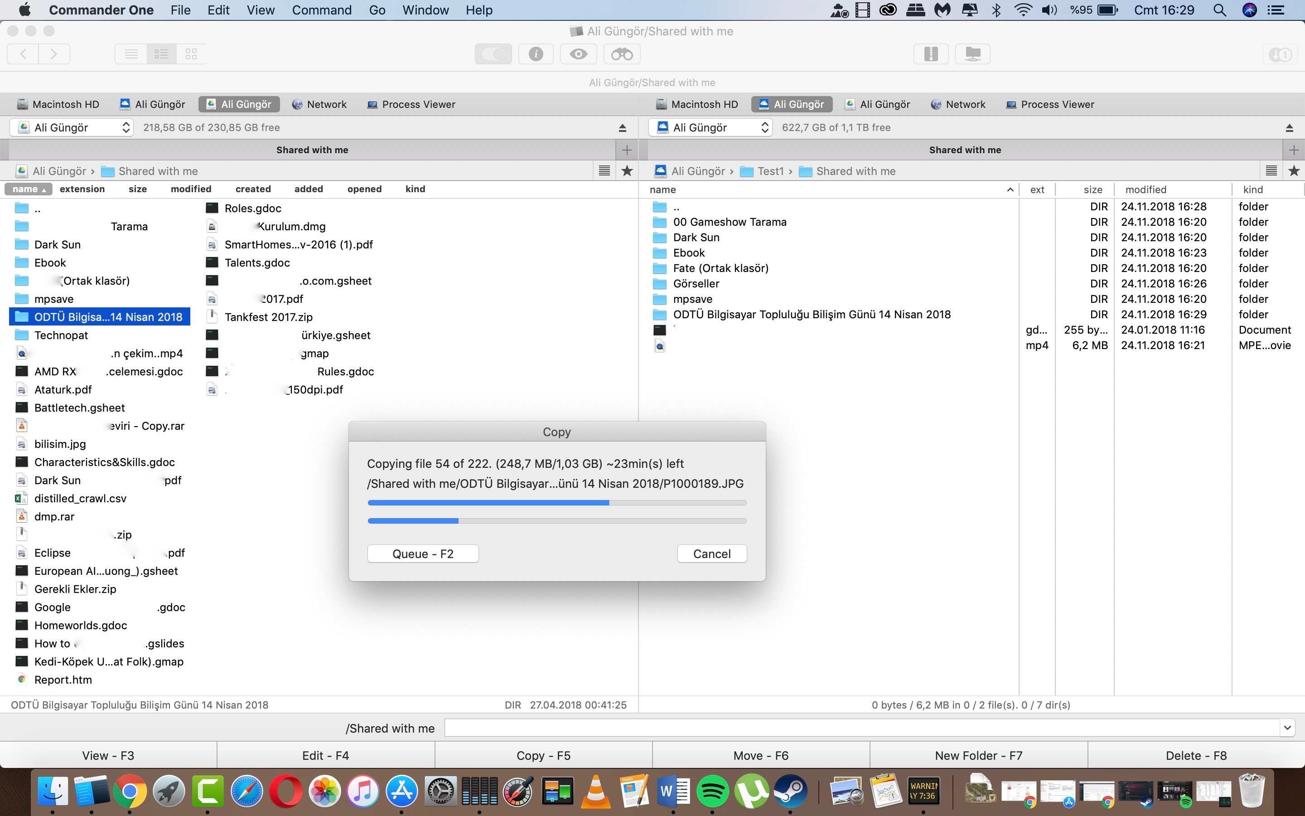The height and width of the screenshot is (816, 1305).
Task: Toggle hidden files switch in toolbar
Action: coord(493,54)
